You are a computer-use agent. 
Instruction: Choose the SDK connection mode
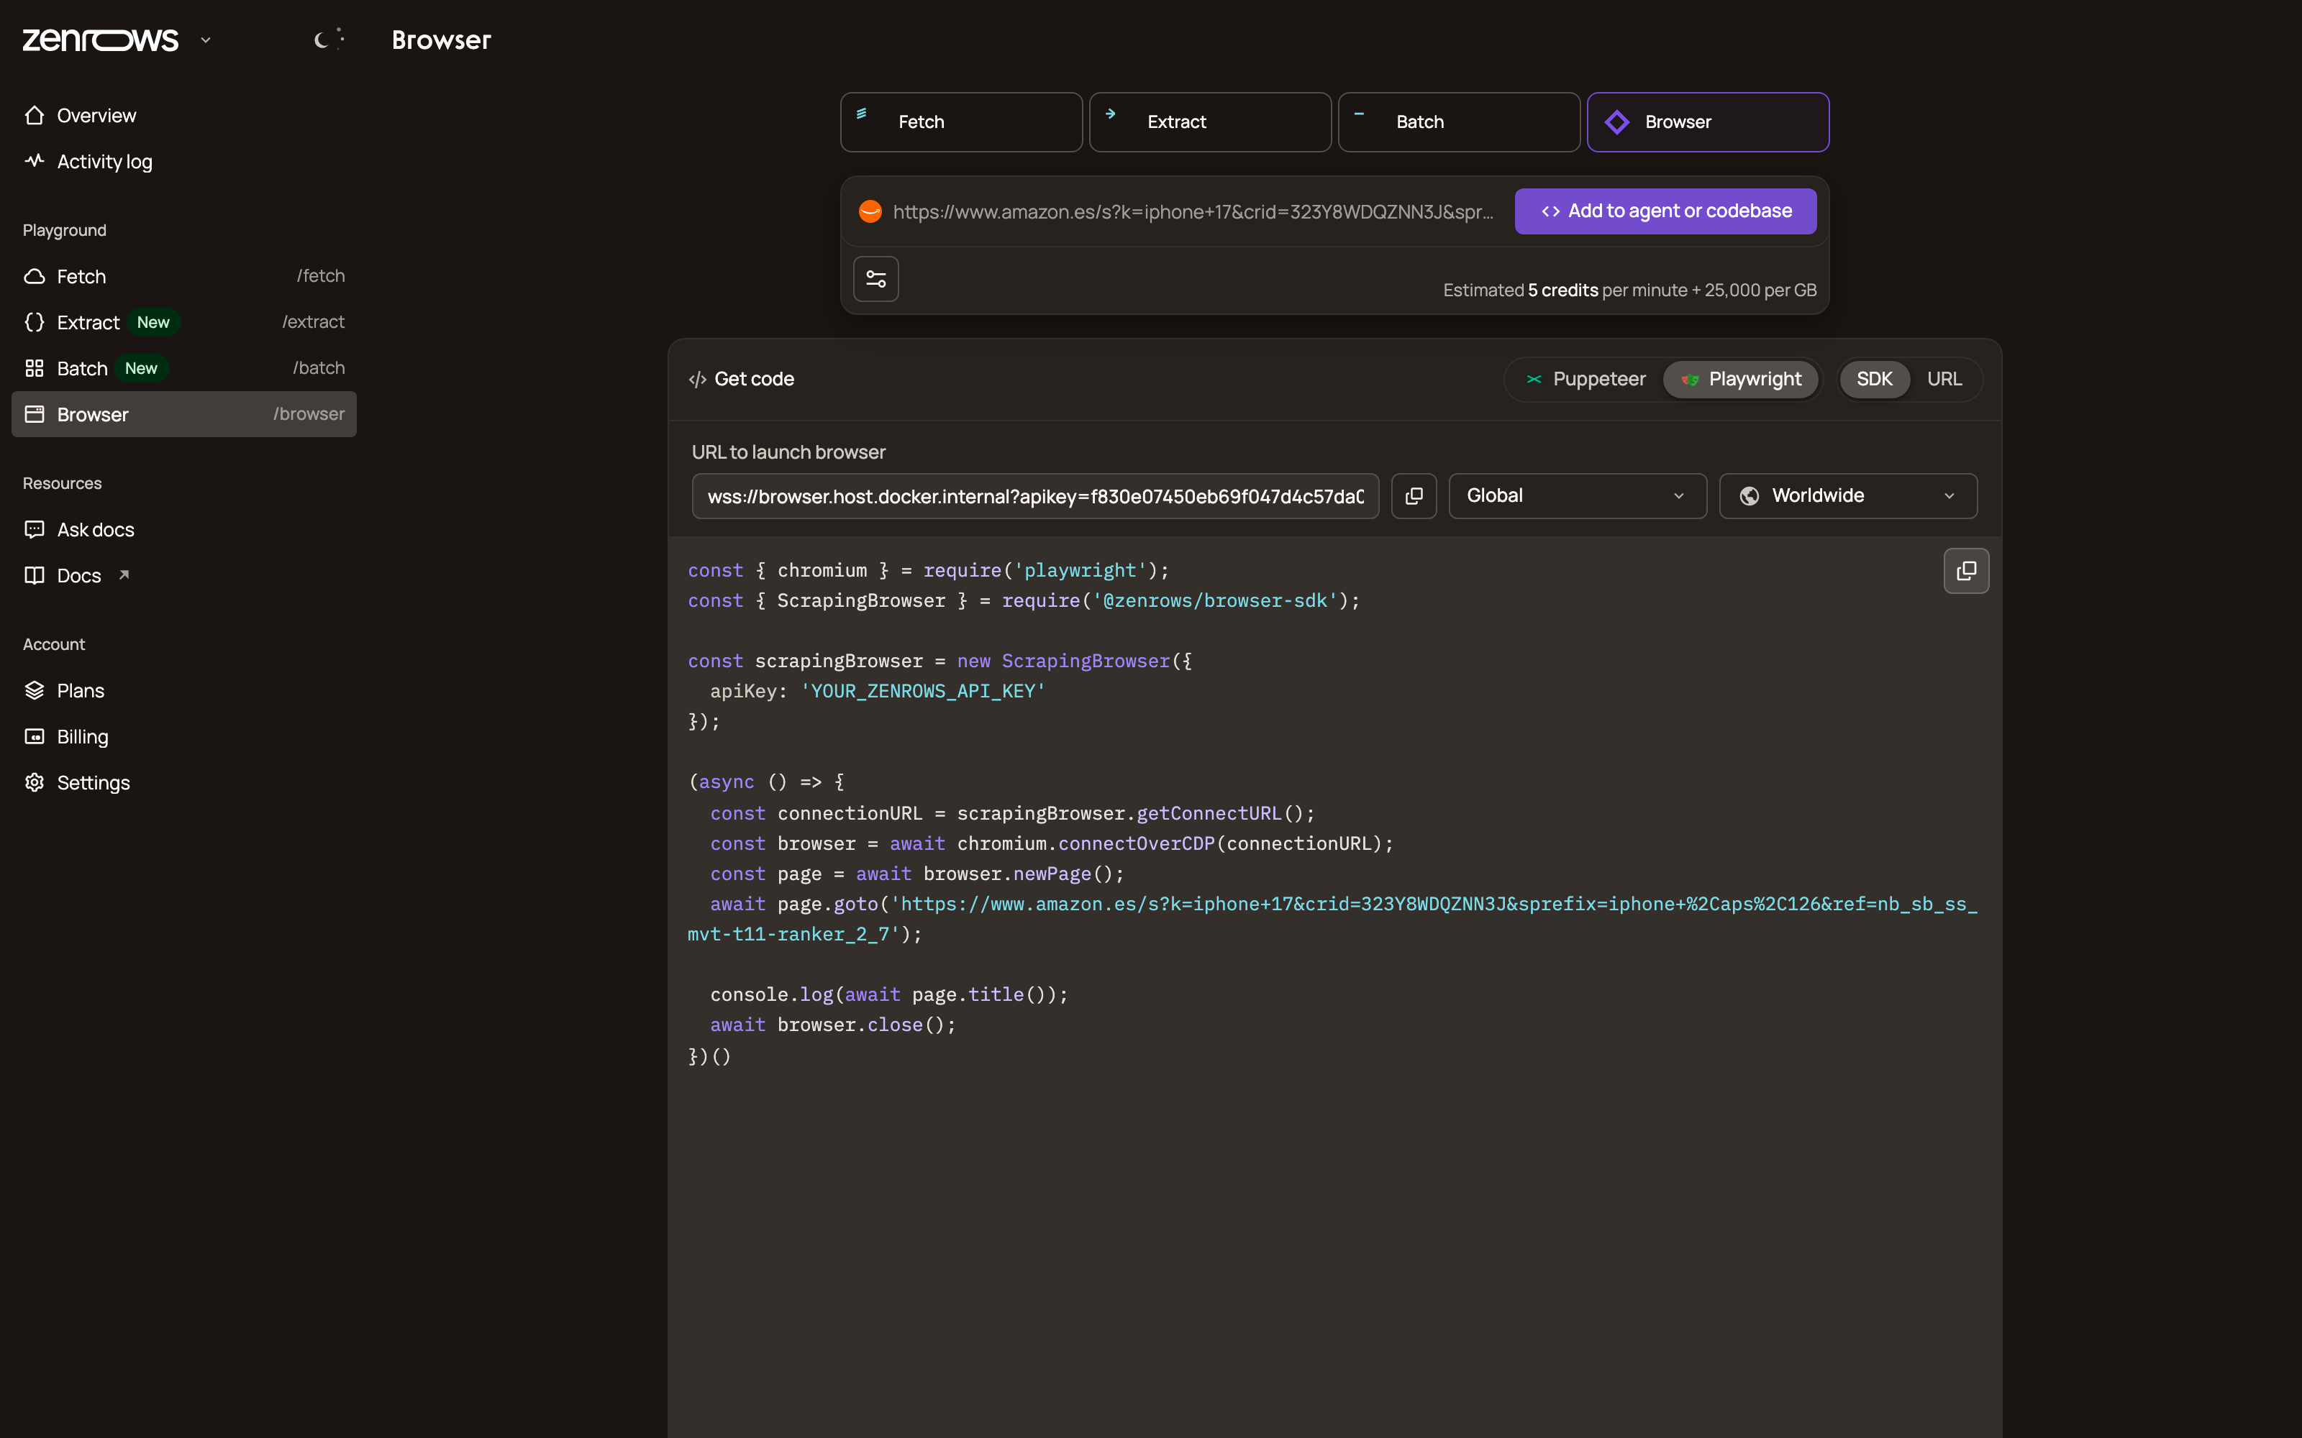pyautogui.click(x=1874, y=378)
